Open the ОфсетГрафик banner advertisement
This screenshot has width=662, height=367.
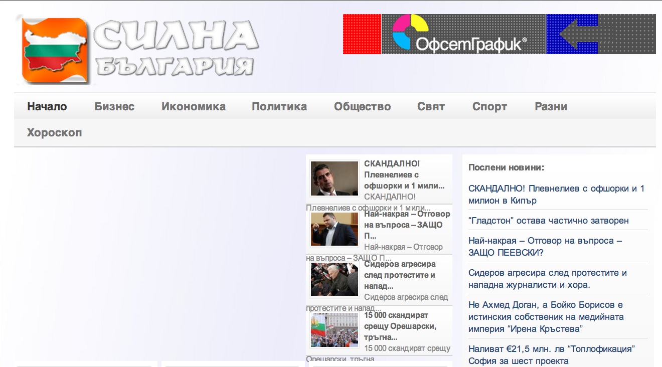click(x=499, y=34)
